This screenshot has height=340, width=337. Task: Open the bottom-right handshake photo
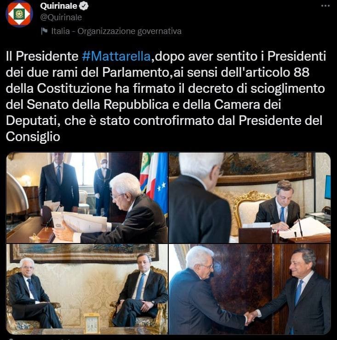click(250, 289)
